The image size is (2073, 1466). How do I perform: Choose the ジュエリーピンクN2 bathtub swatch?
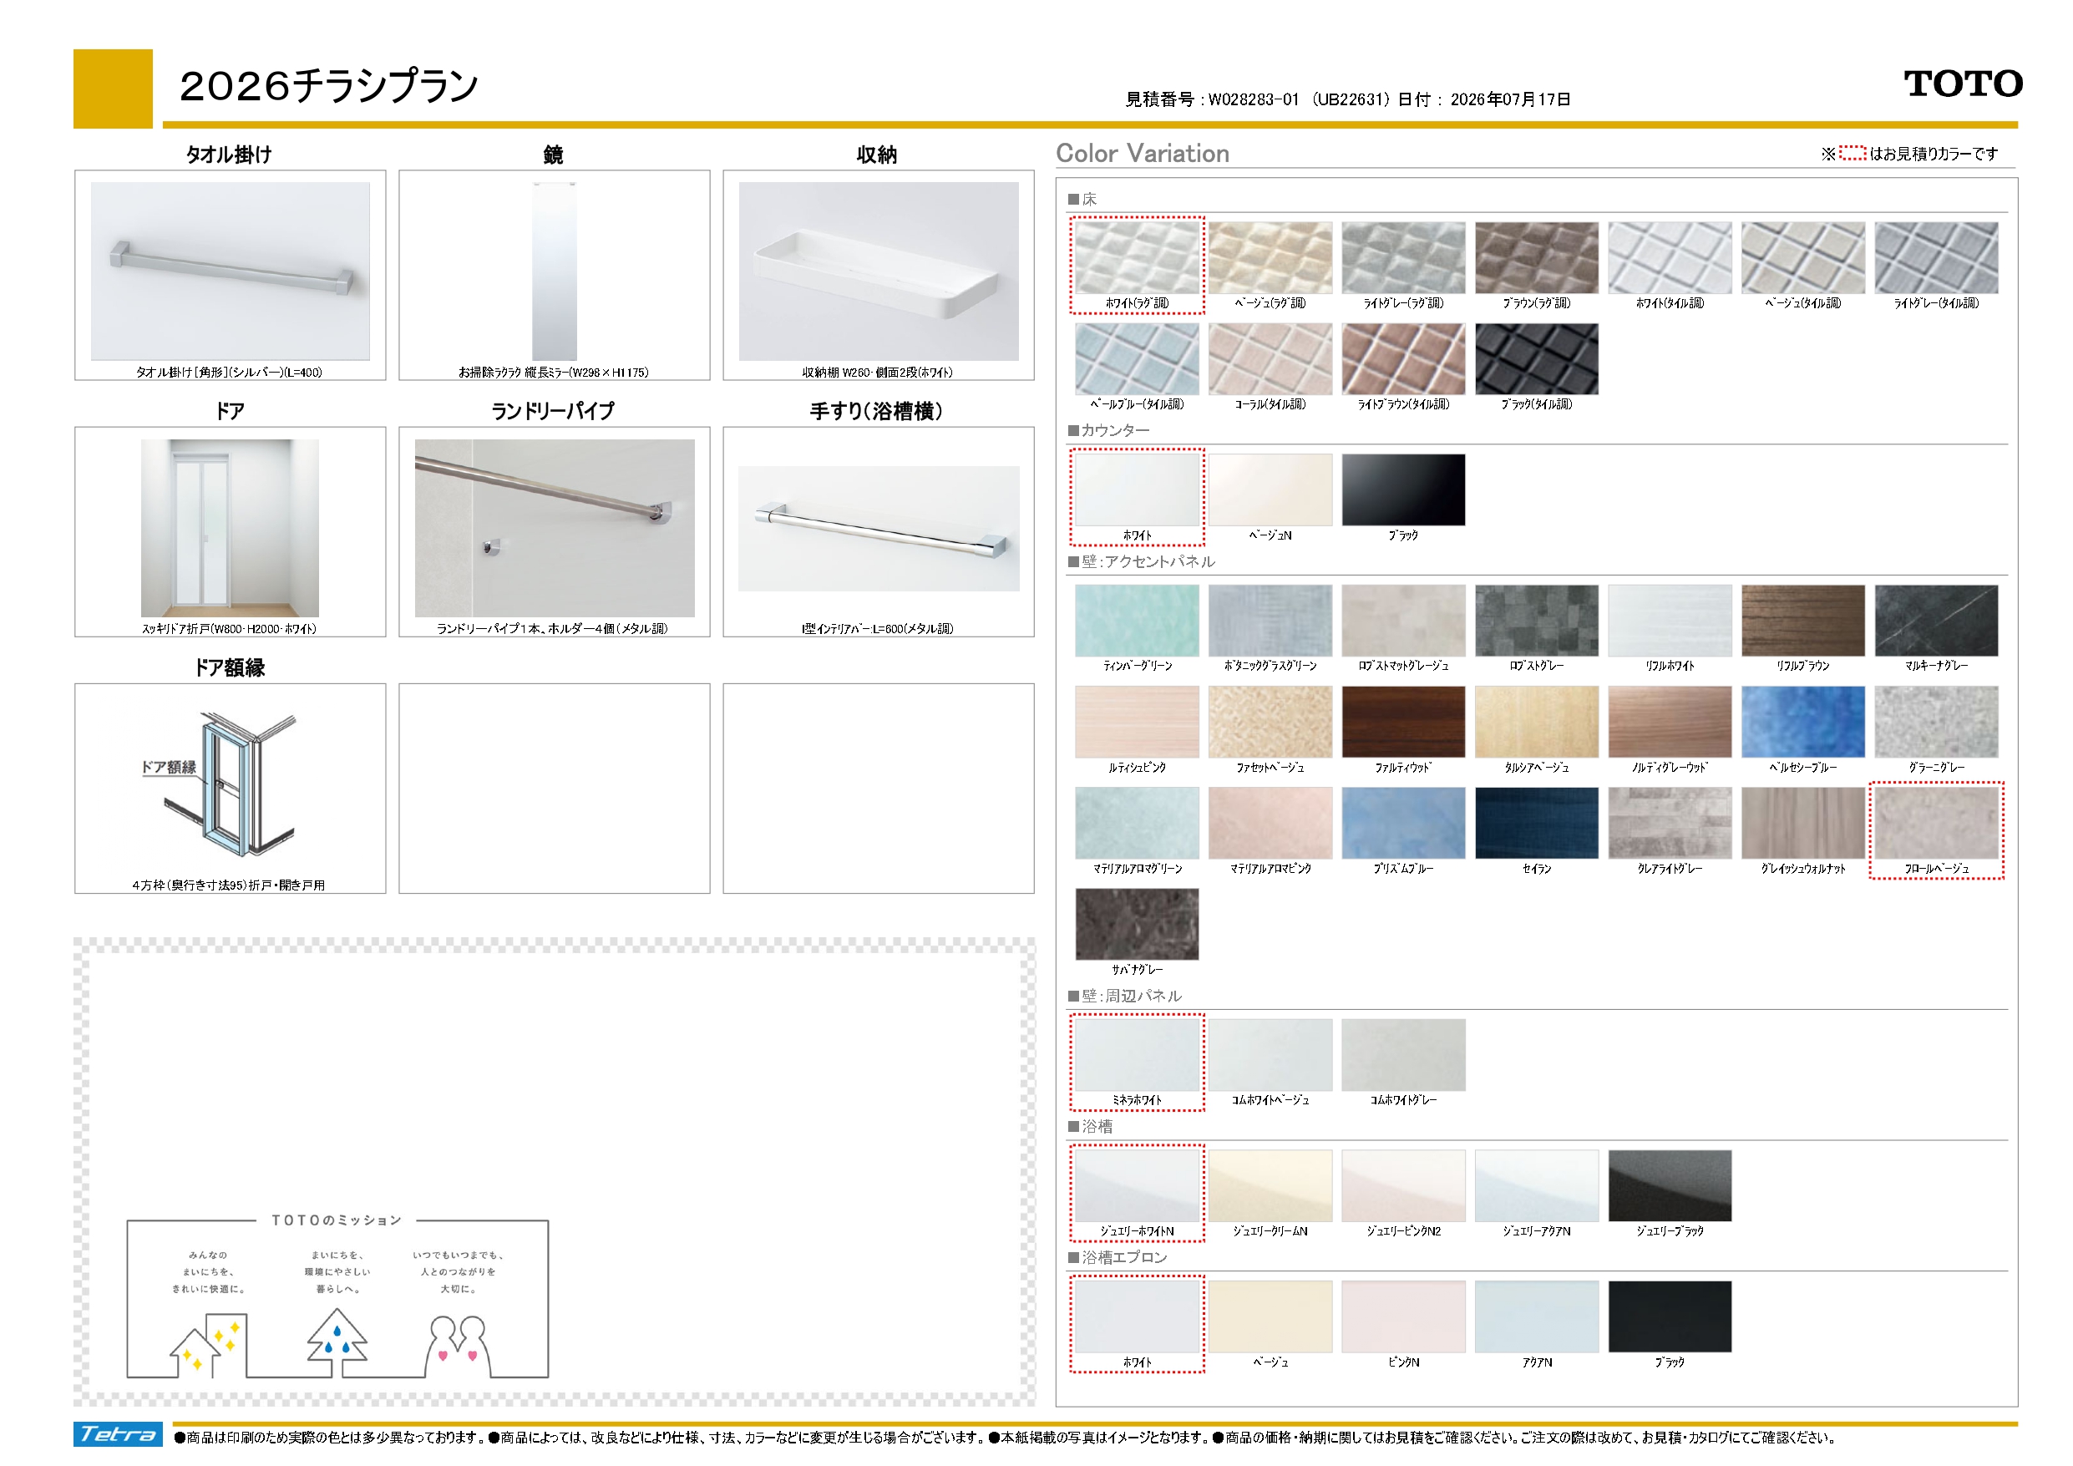click(1403, 1186)
